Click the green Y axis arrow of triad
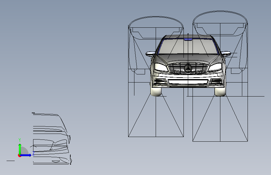The height and width of the screenshot is (175, 271). click(x=20, y=149)
